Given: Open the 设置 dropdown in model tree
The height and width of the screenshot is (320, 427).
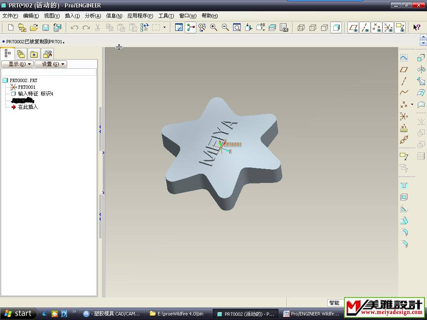Looking at the screenshot, I should pos(51,64).
